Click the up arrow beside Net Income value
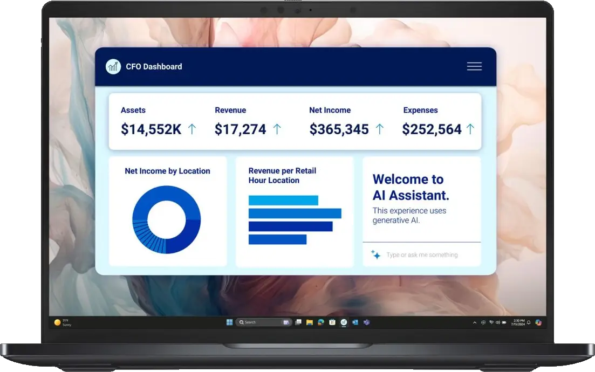 click(379, 129)
